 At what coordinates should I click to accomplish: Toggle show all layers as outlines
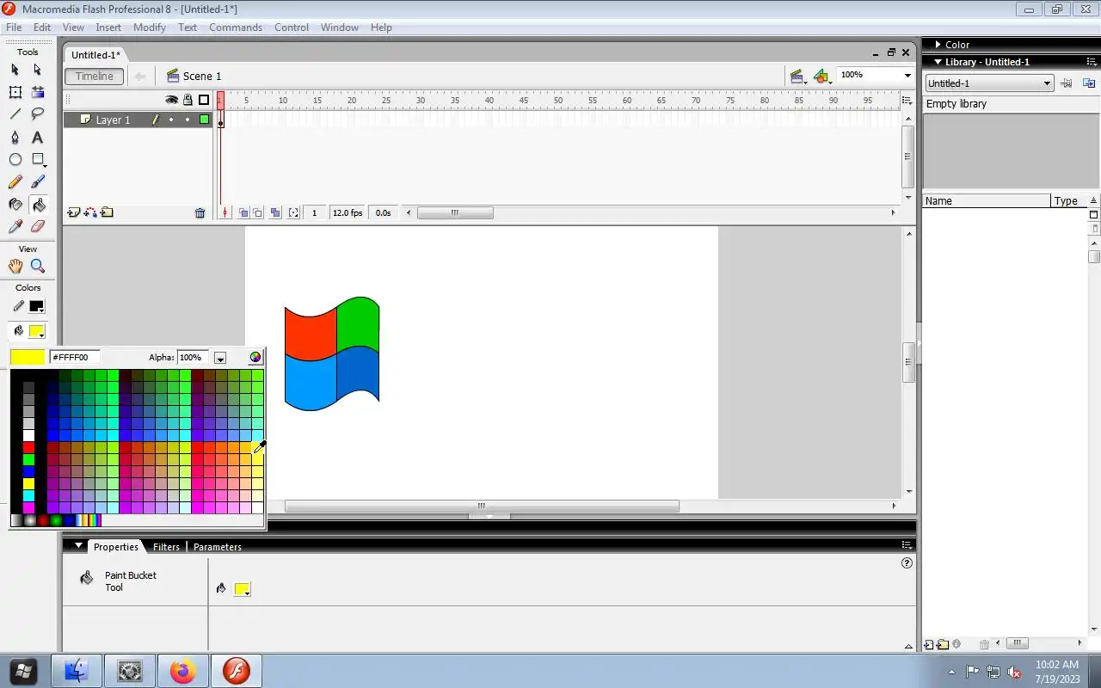[204, 100]
